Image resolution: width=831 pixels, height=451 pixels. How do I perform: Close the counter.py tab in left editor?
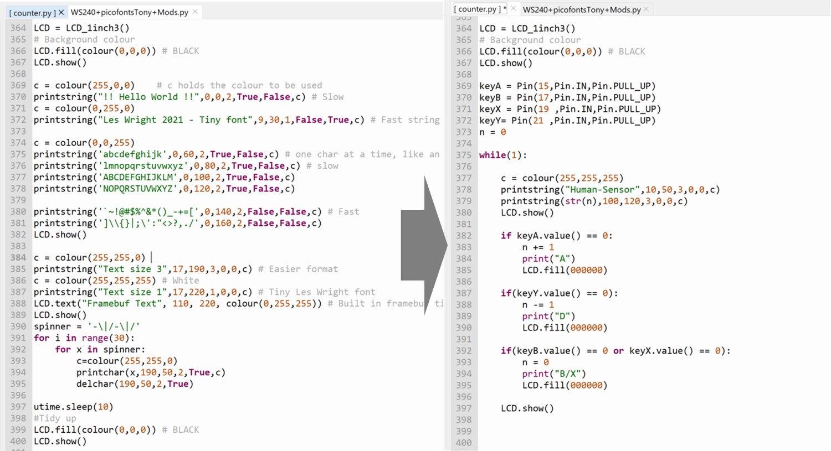[x=61, y=12]
